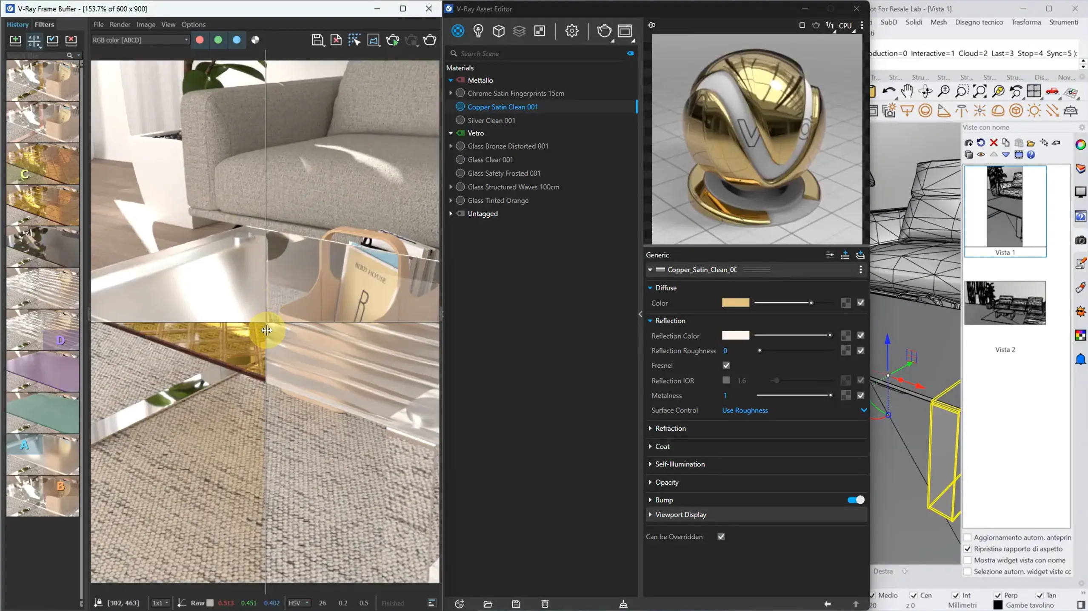The height and width of the screenshot is (611, 1088).
Task: Expand the Refraction section
Action: point(670,428)
